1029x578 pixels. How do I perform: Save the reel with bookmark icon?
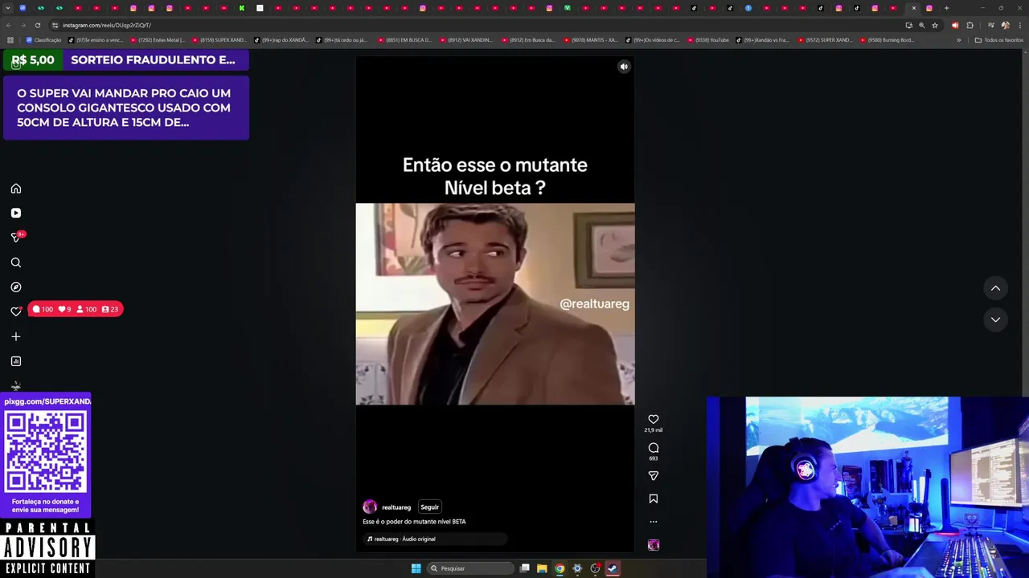click(654, 499)
